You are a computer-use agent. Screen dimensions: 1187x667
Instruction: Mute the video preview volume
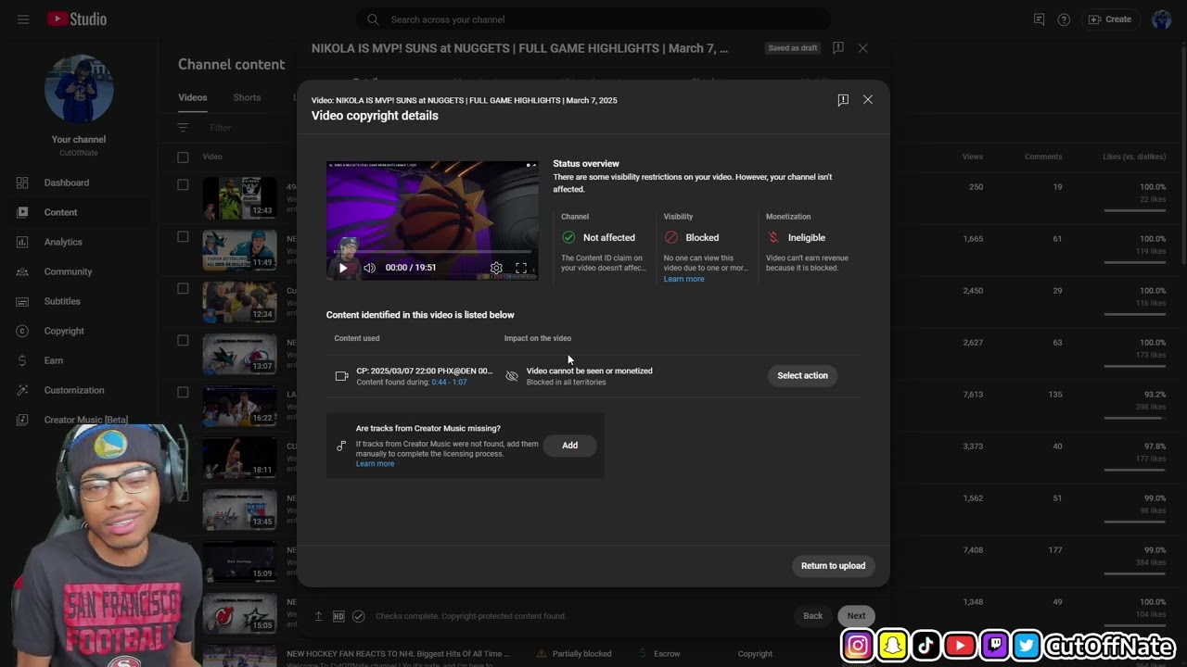pos(369,268)
